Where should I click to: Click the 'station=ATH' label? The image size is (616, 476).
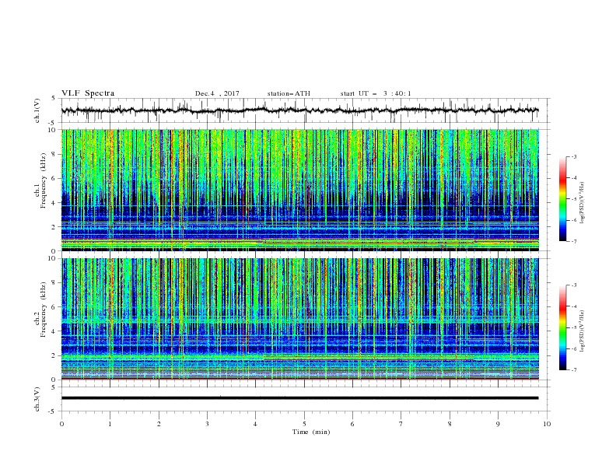(x=289, y=93)
